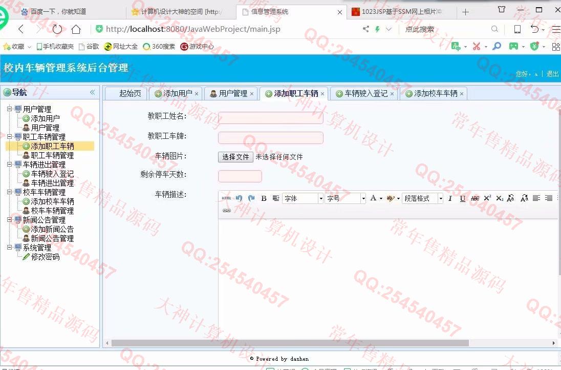The height and width of the screenshot is (370, 561).
Task: Open new browser tab with plus
Action: [x=465, y=12]
